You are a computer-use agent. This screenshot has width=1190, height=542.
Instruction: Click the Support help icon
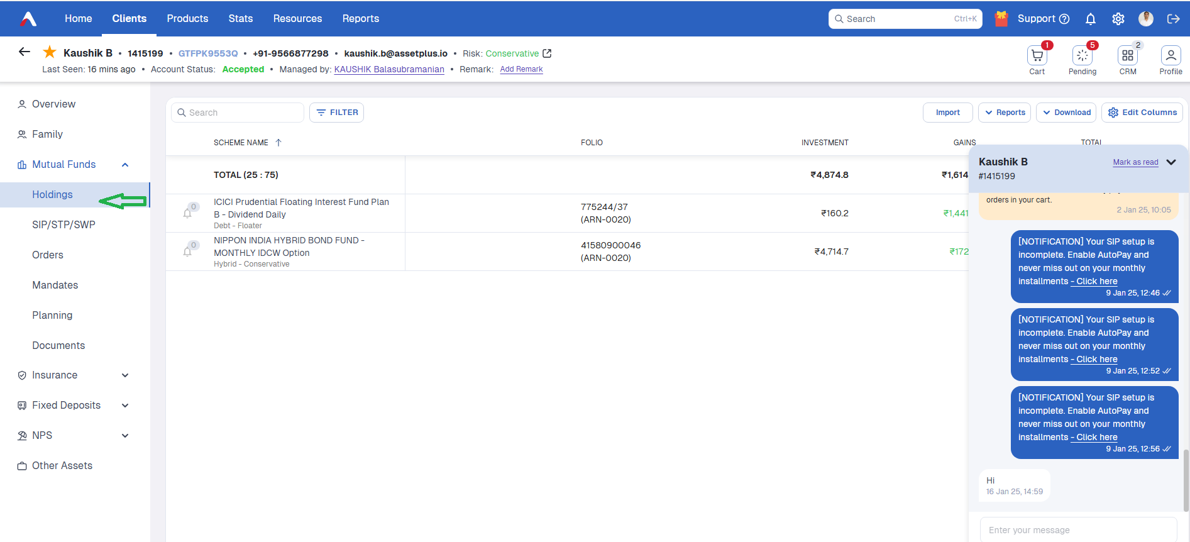click(x=1064, y=19)
